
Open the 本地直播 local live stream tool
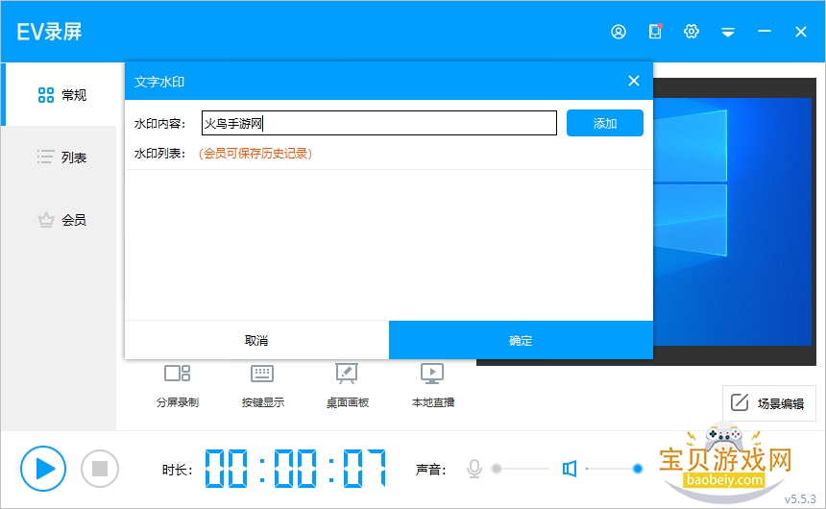pyautogui.click(x=432, y=386)
